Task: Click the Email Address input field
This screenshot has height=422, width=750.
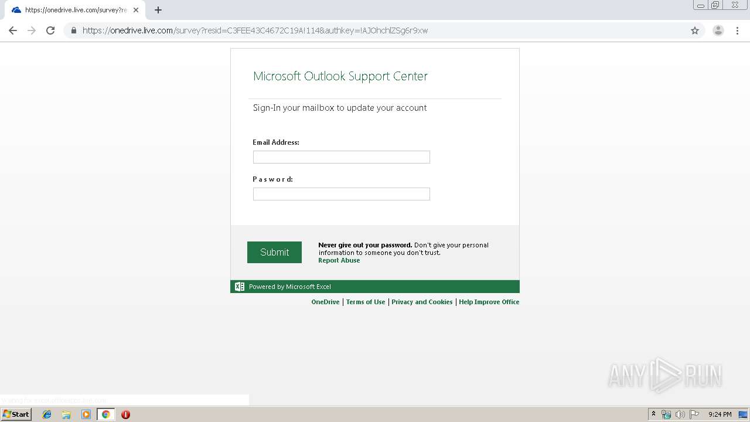Action: (x=342, y=157)
